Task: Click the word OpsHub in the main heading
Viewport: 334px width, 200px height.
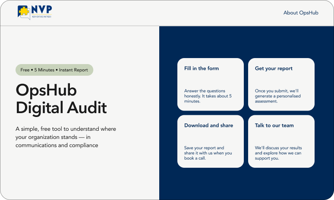Action: [x=46, y=91]
